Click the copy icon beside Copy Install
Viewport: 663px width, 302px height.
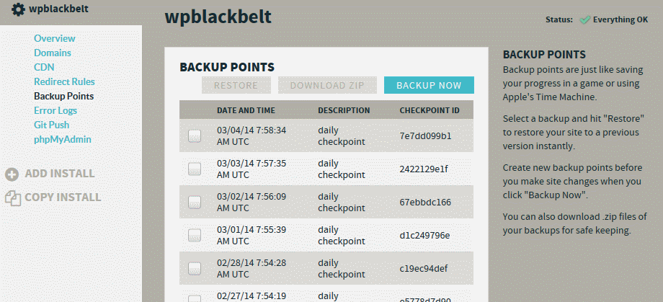13,198
